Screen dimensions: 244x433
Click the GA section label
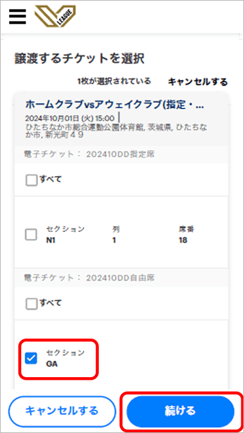click(x=51, y=364)
